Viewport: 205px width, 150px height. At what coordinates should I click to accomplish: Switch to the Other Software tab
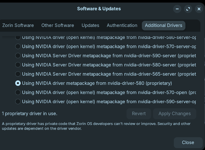point(58,25)
